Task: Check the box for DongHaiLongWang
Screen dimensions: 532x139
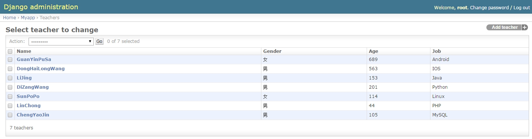Action: click(10, 69)
